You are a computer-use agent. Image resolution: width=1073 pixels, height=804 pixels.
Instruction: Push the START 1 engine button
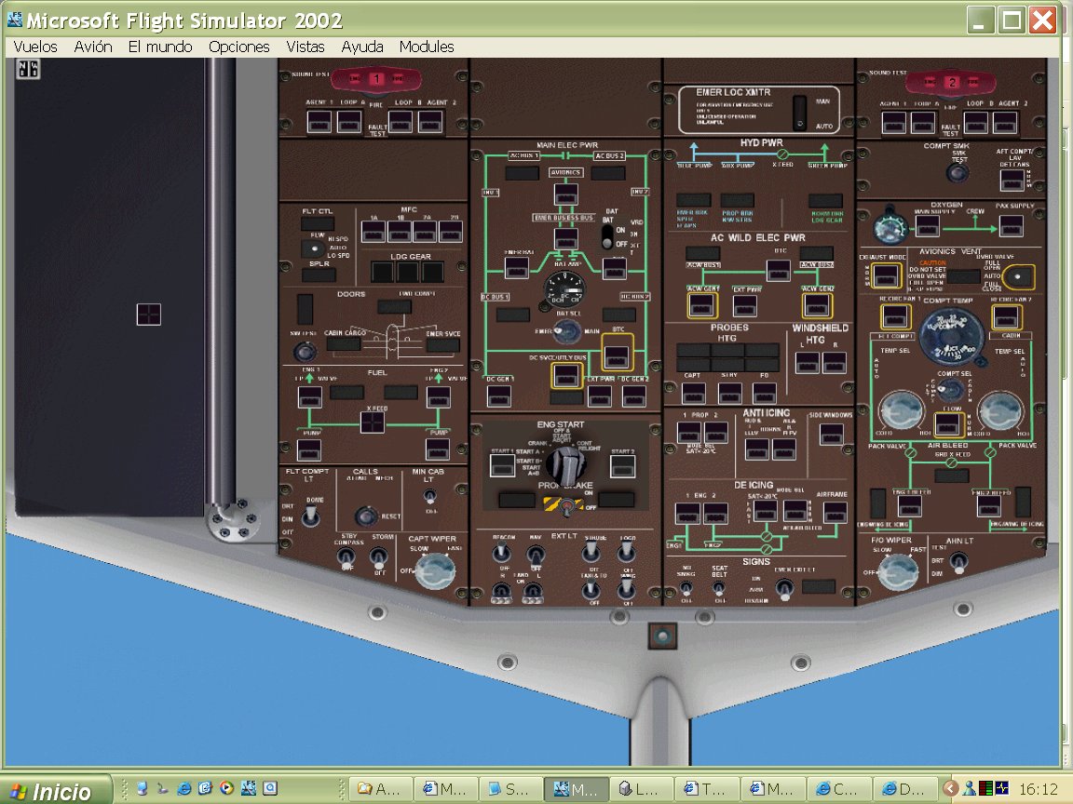point(502,465)
